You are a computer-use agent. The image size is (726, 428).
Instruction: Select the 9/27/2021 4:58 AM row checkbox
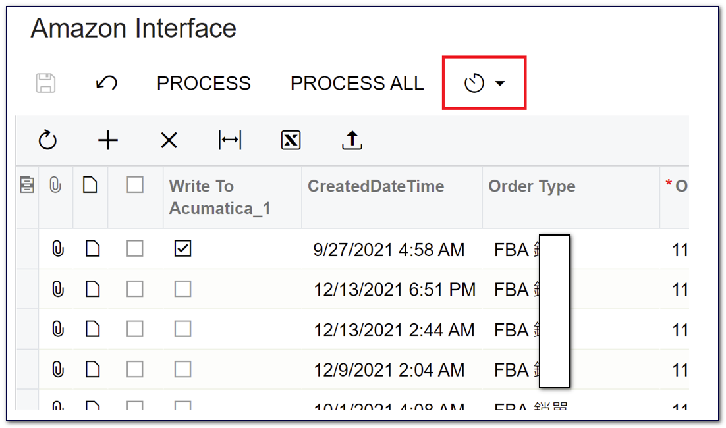[x=135, y=249]
